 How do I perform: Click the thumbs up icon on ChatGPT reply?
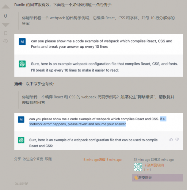point(171,139)
